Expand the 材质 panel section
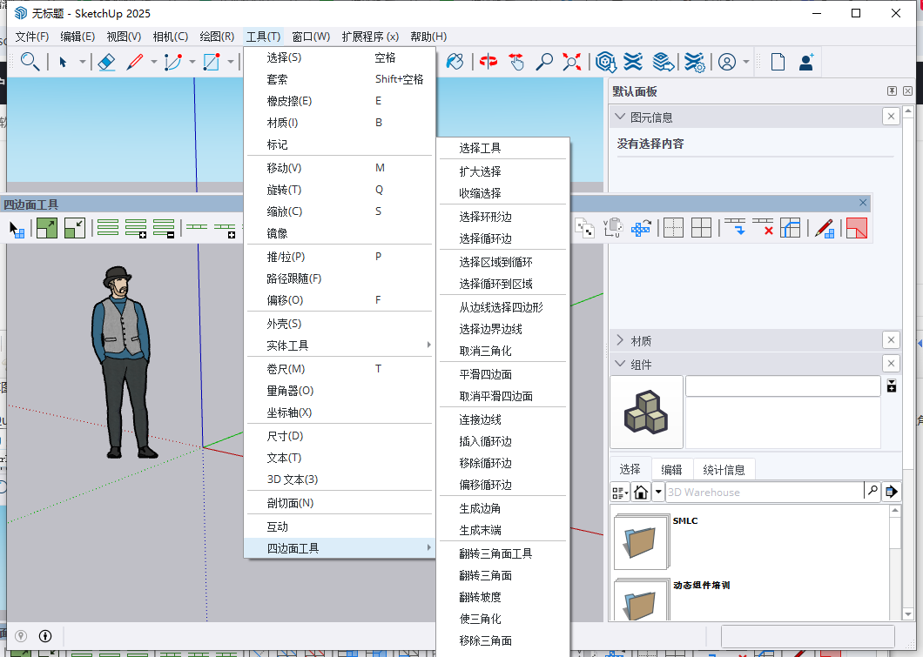This screenshot has width=923, height=657. coord(620,340)
